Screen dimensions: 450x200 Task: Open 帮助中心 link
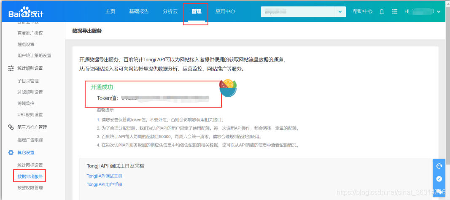click(x=362, y=11)
